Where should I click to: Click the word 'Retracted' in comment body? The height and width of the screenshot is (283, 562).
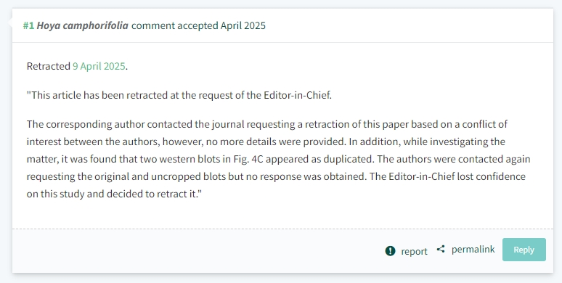pyautogui.click(x=49, y=66)
